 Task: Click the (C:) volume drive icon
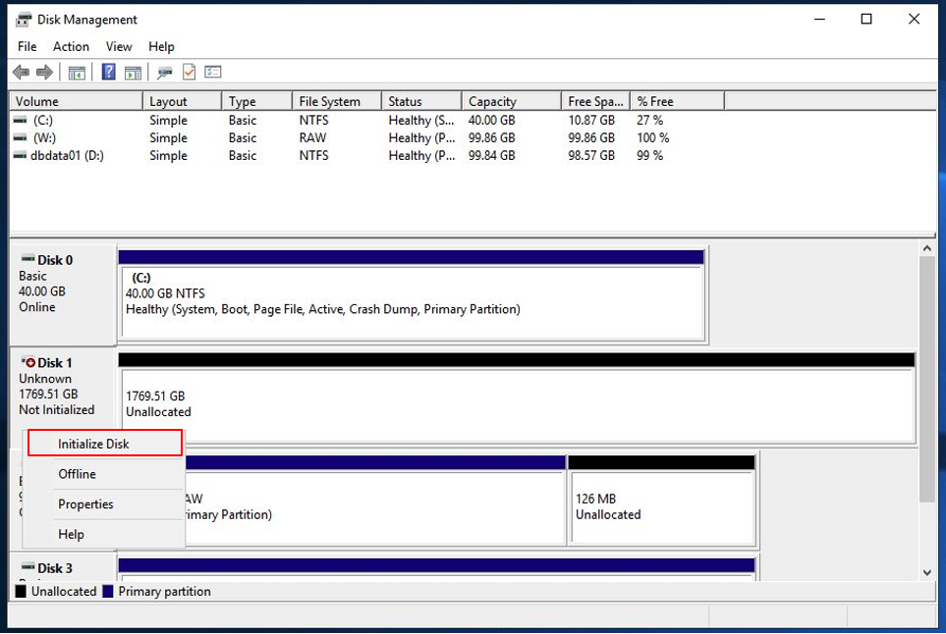(20, 120)
